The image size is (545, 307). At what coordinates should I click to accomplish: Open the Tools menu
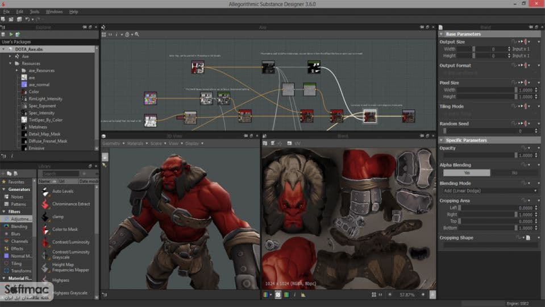(35, 12)
